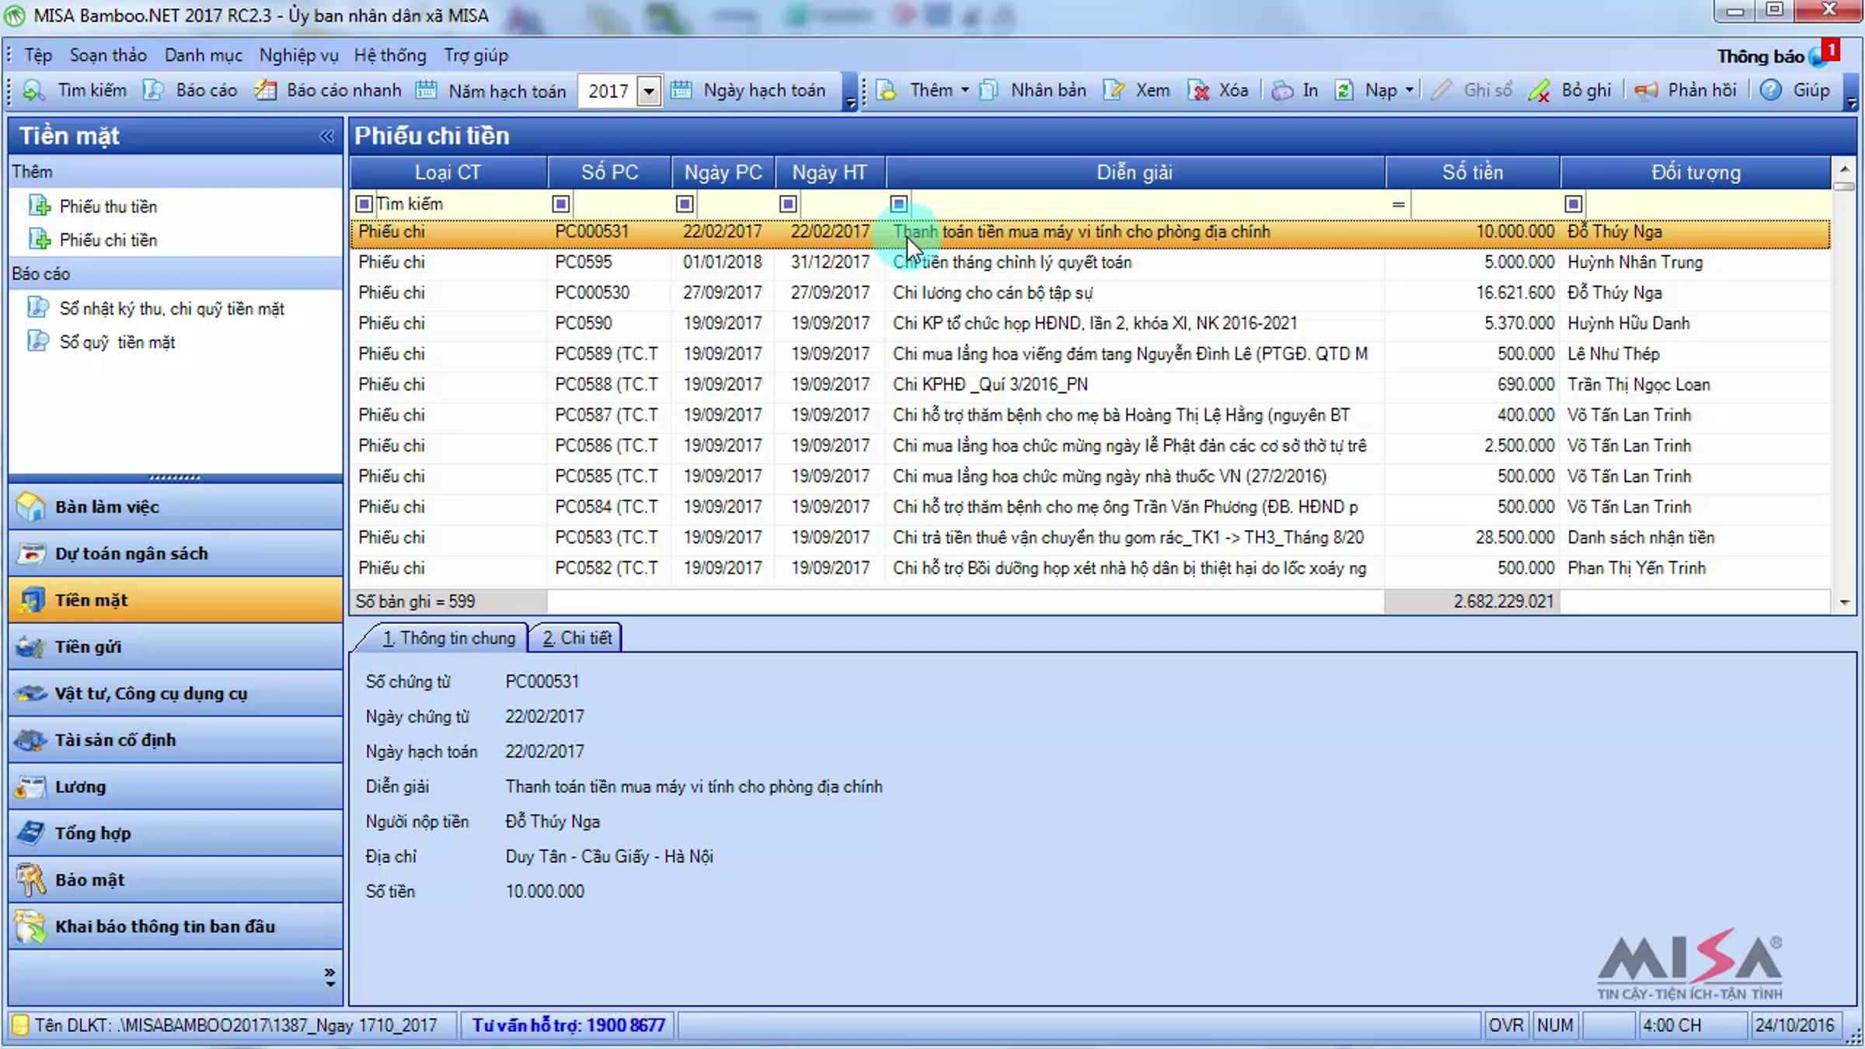Screen dimensions: 1865x1049
Task: Toggle the Diễn giải filter checkbox
Action: (899, 204)
